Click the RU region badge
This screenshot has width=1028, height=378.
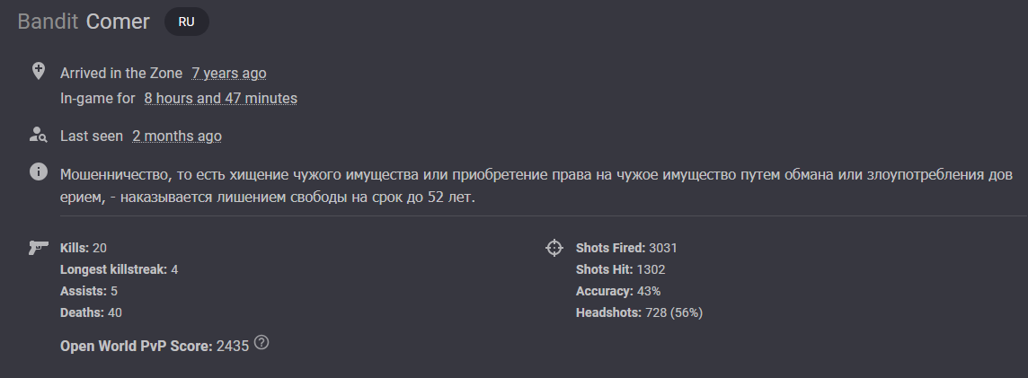(186, 22)
